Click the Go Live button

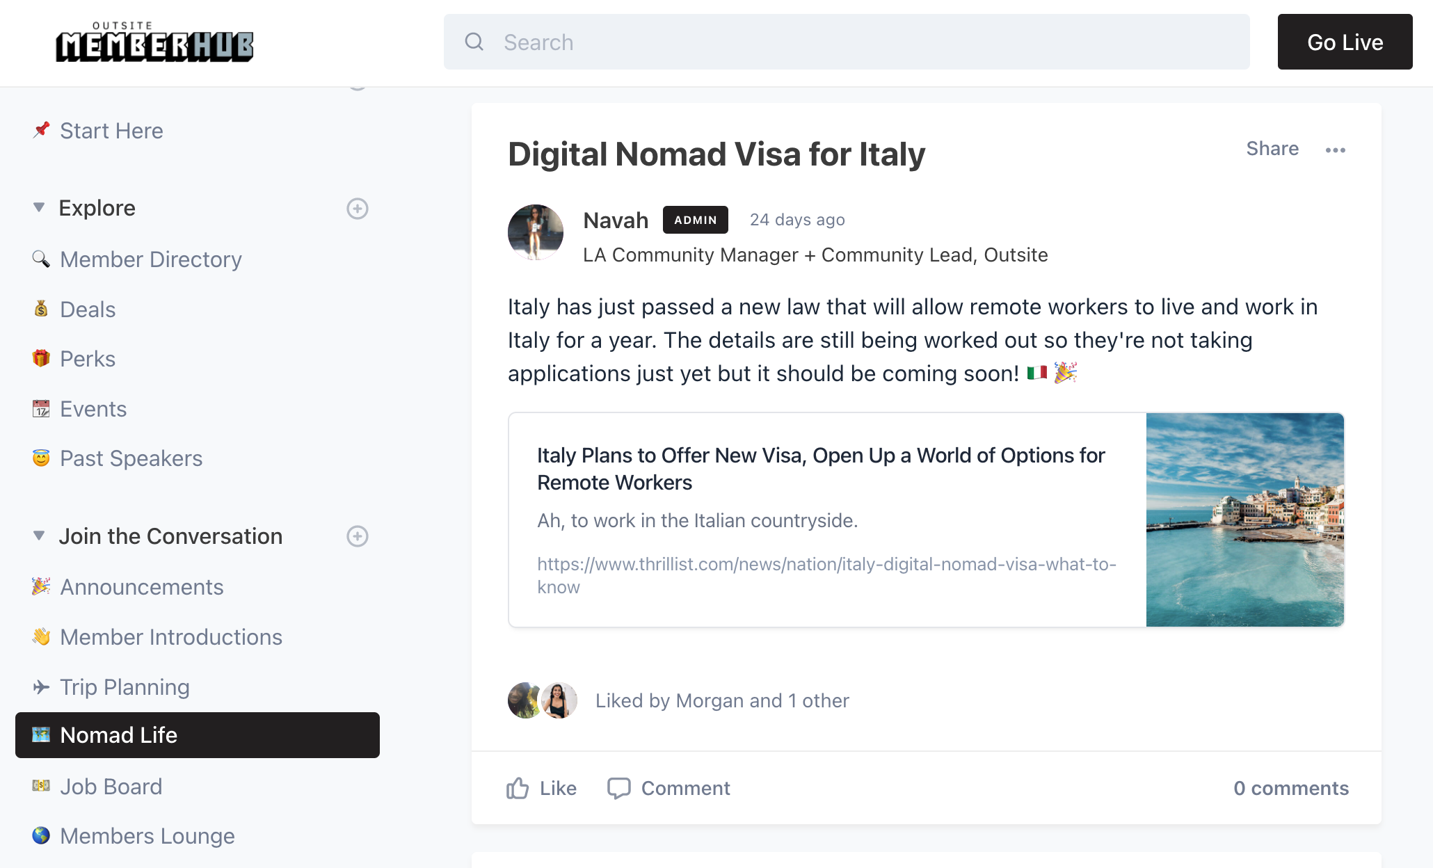(x=1344, y=42)
